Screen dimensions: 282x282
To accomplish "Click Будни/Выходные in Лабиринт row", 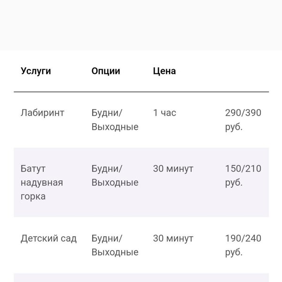I will (x=115, y=120).
